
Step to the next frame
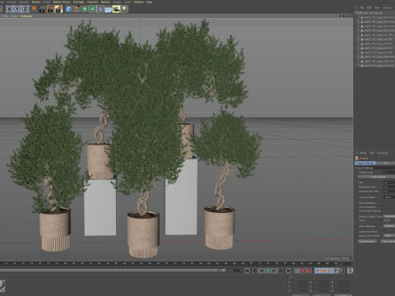tap(274, 271)
